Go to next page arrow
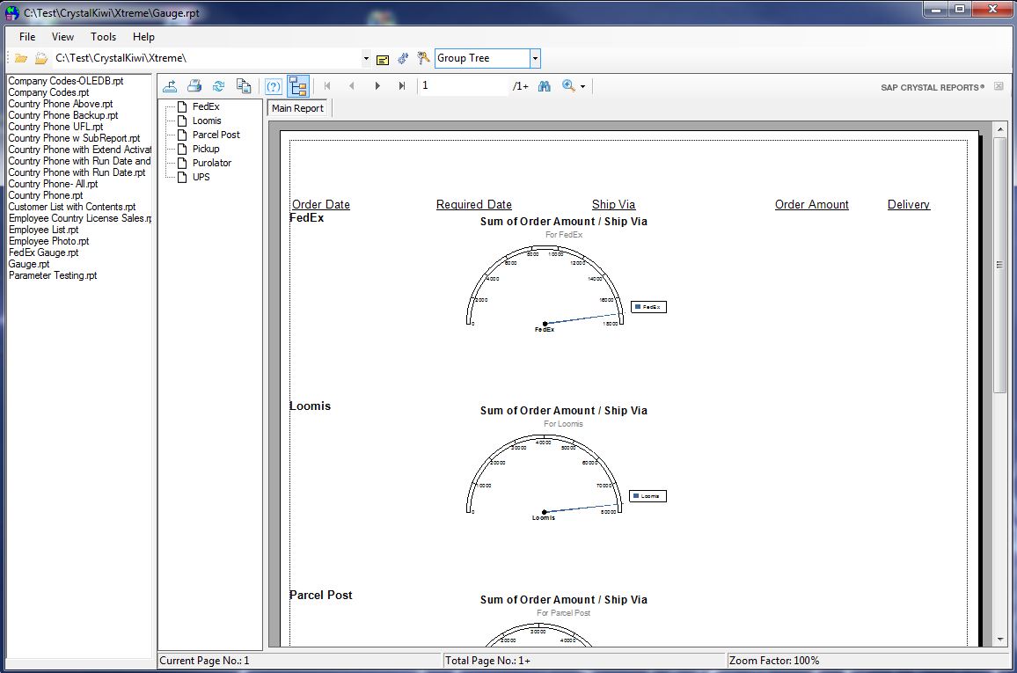This screenshot has width=1017, height=673. click(x=377, y=85)
